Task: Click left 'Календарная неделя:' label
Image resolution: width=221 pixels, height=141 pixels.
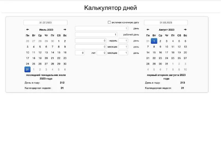Action: click(x=38, y=88)
